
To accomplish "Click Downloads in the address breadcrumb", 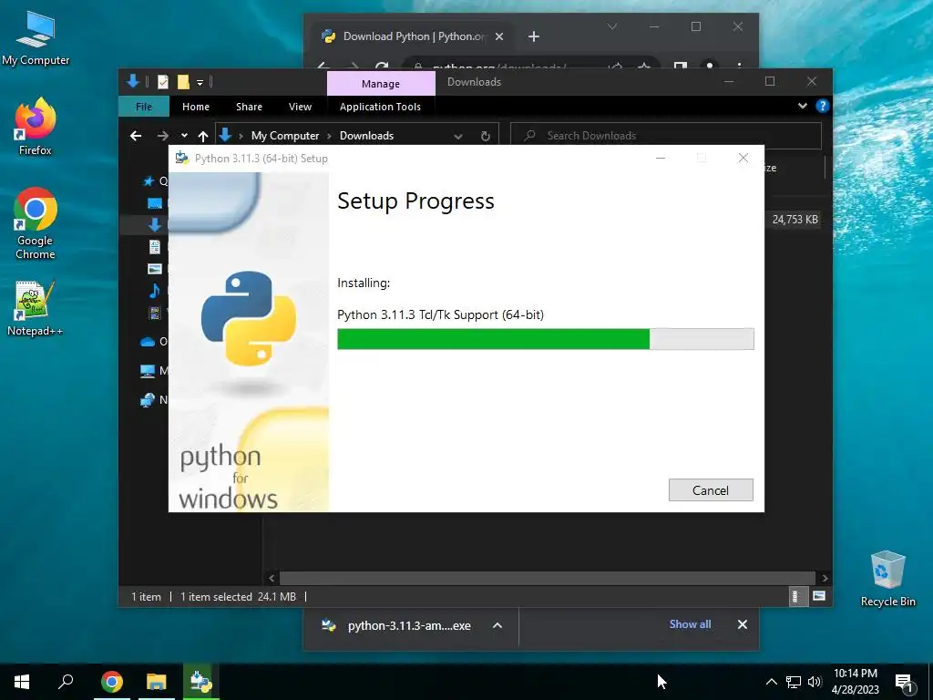I will point(366,136).
